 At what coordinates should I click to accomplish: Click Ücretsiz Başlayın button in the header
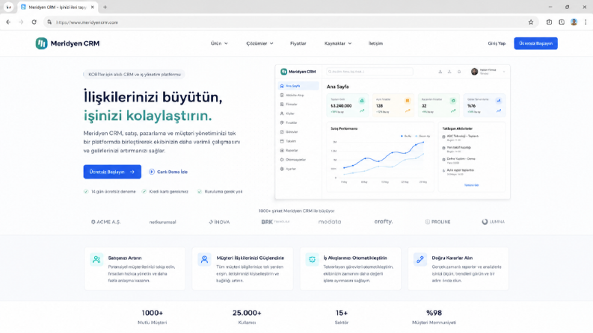pos(535,43)
